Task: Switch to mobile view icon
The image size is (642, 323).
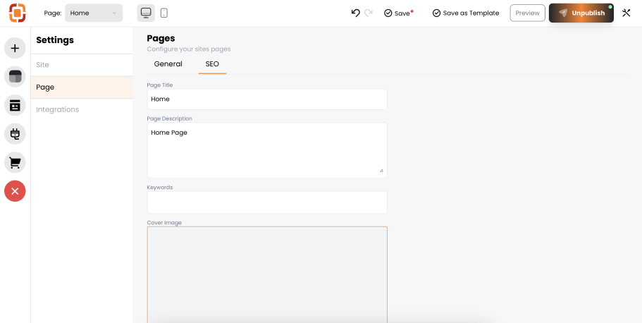Action: (x=164, y=13)
